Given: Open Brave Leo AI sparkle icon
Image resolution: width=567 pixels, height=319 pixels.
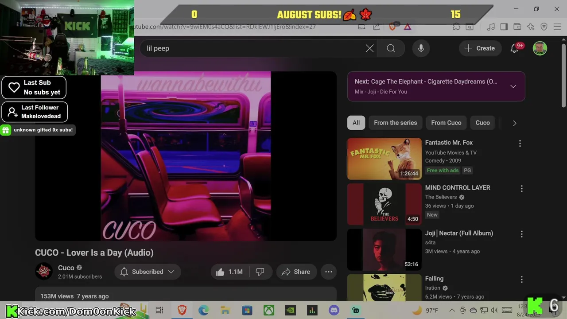Looking at the screenshot, I should pos(531,27).
